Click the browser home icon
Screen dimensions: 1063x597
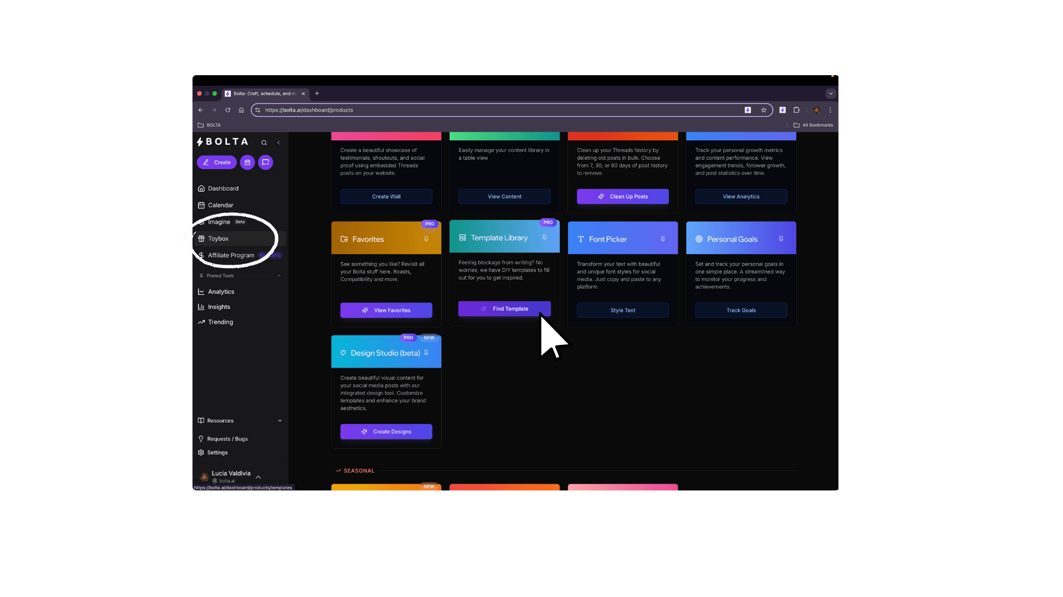(241, 110)
